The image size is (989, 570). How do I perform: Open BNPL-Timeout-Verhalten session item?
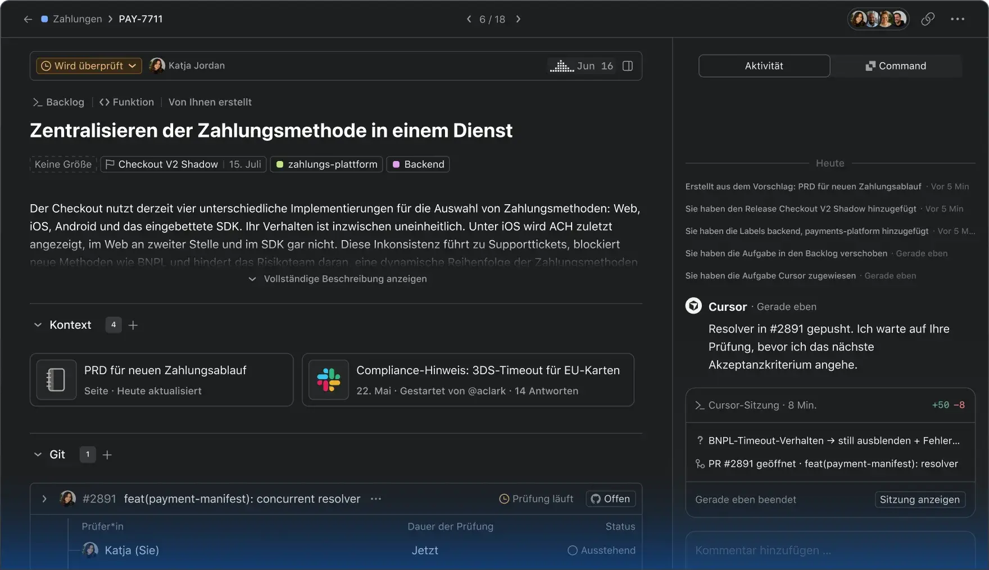(x=827, y=441)
